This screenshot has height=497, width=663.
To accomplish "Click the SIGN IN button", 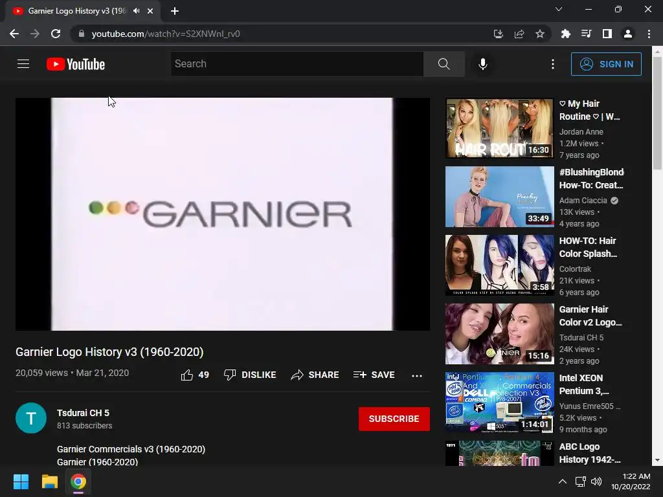I will tap(606, 64).
